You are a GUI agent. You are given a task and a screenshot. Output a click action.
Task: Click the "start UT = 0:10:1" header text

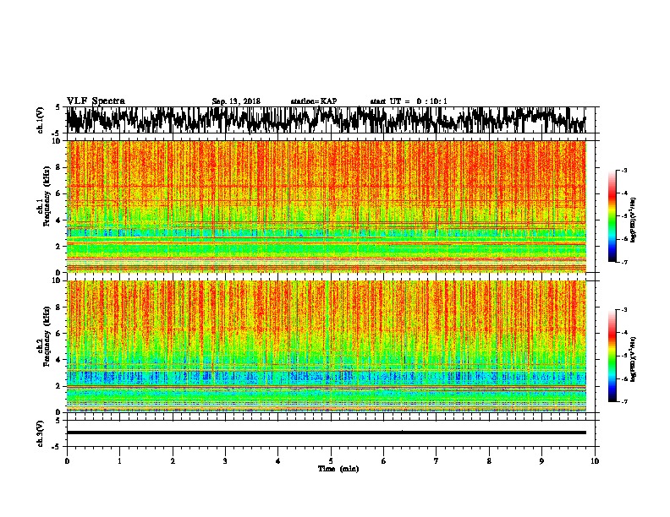[409, 101]
